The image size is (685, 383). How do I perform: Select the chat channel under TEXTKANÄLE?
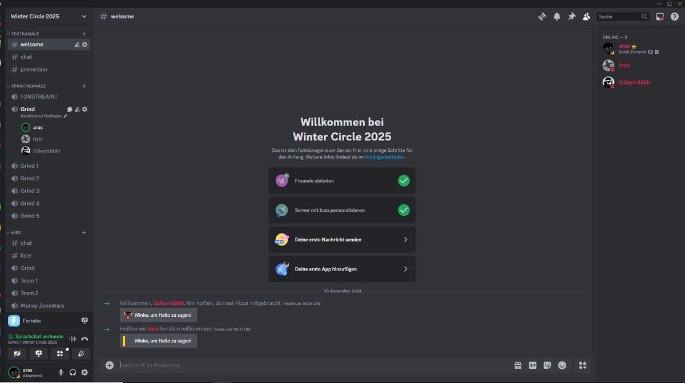click(x=49, y=57)
